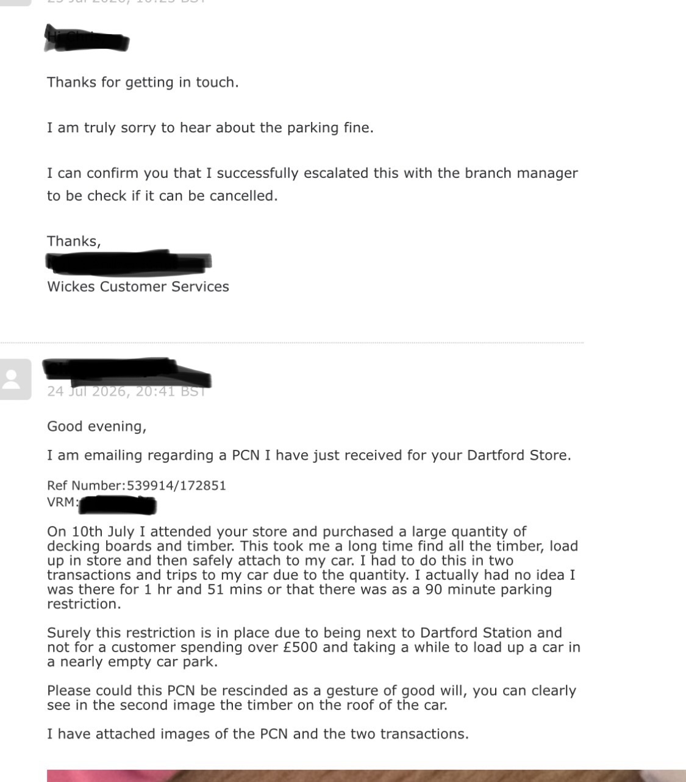Click the Wickes Customer Services signature

pos(138,286)
